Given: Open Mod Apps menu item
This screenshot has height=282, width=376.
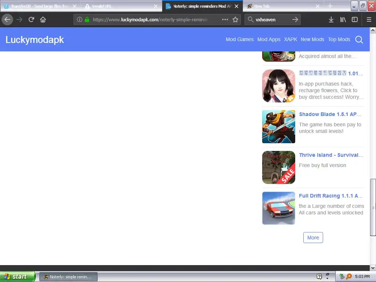Looking at the screenshot, I should [x=269, y=39].
